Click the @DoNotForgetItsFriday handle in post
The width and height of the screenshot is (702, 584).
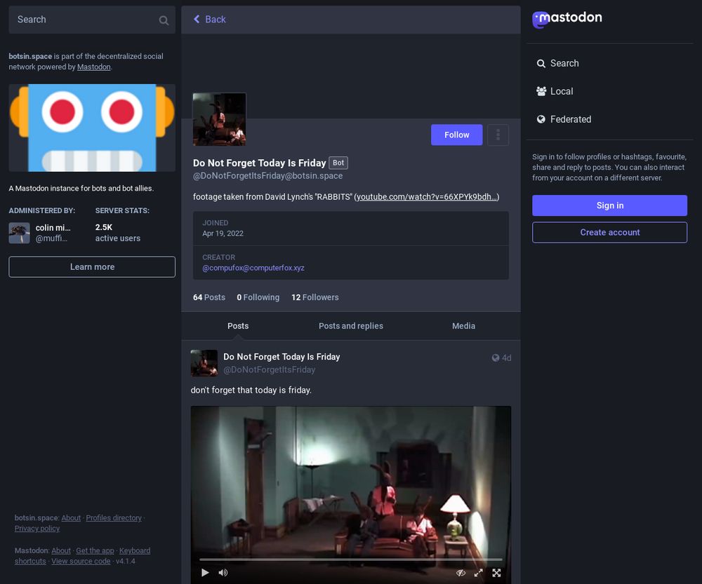(x=269, y=369)
